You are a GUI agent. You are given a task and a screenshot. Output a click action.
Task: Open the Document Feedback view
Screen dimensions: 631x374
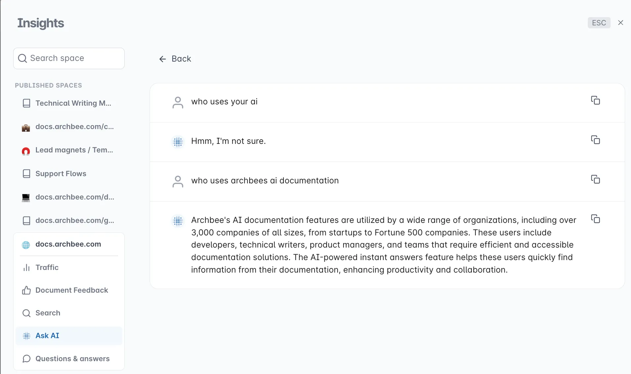(69, 290)
